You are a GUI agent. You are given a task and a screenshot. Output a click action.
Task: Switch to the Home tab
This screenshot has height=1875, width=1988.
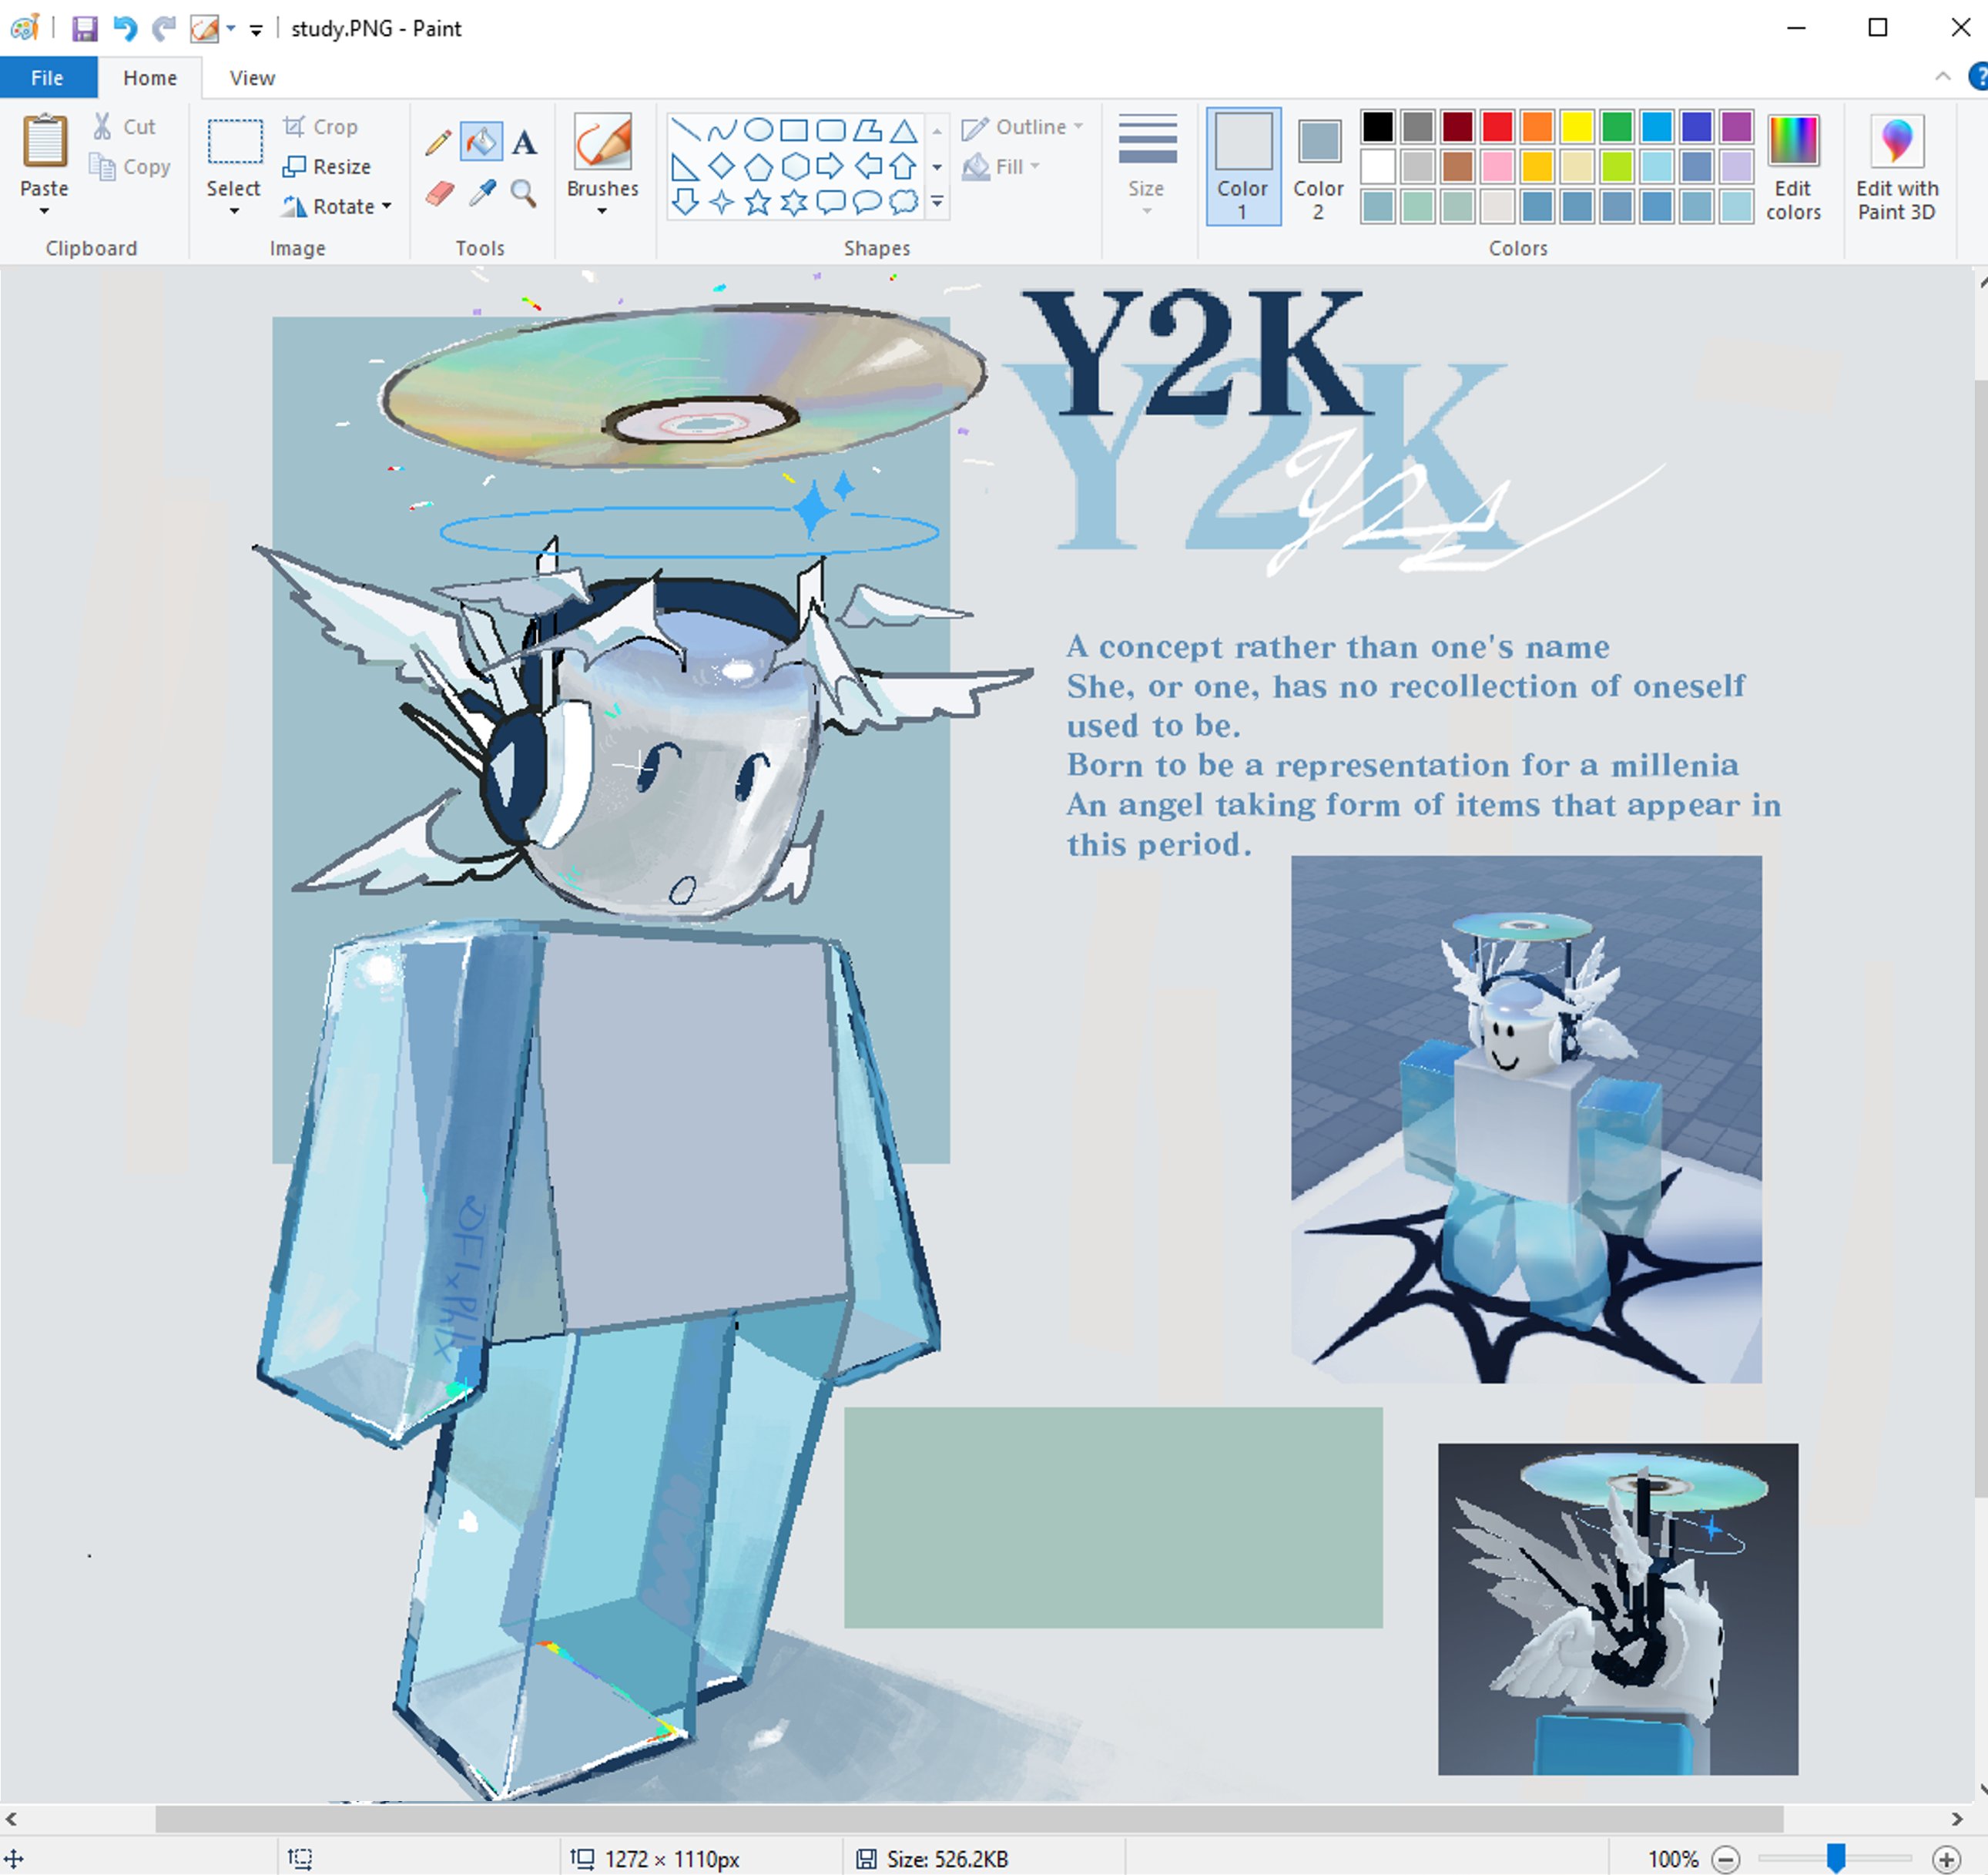(150, 77)
